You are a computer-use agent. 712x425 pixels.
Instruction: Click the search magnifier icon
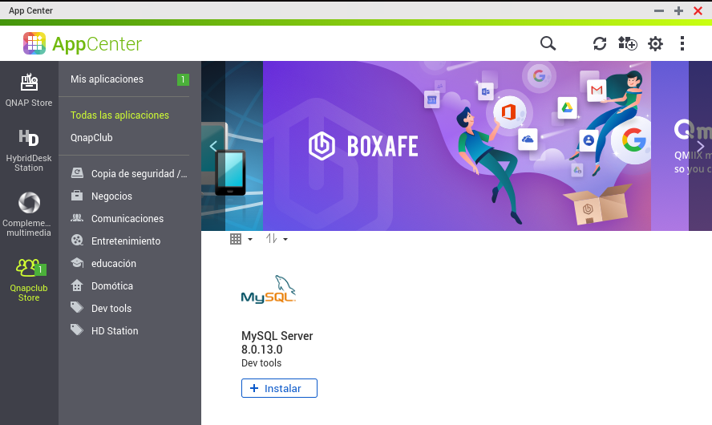coord(548,43)
